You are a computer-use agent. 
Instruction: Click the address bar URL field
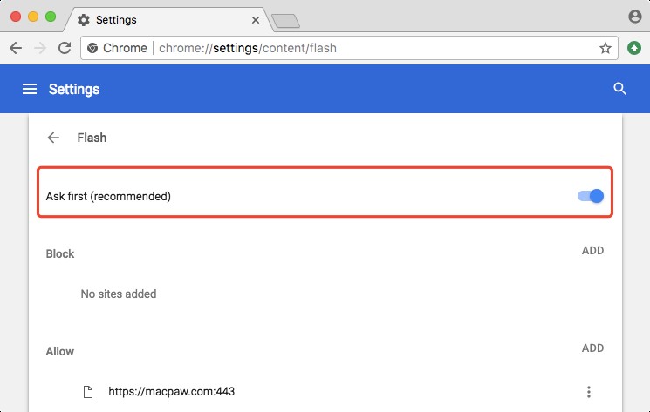point(366,48)
